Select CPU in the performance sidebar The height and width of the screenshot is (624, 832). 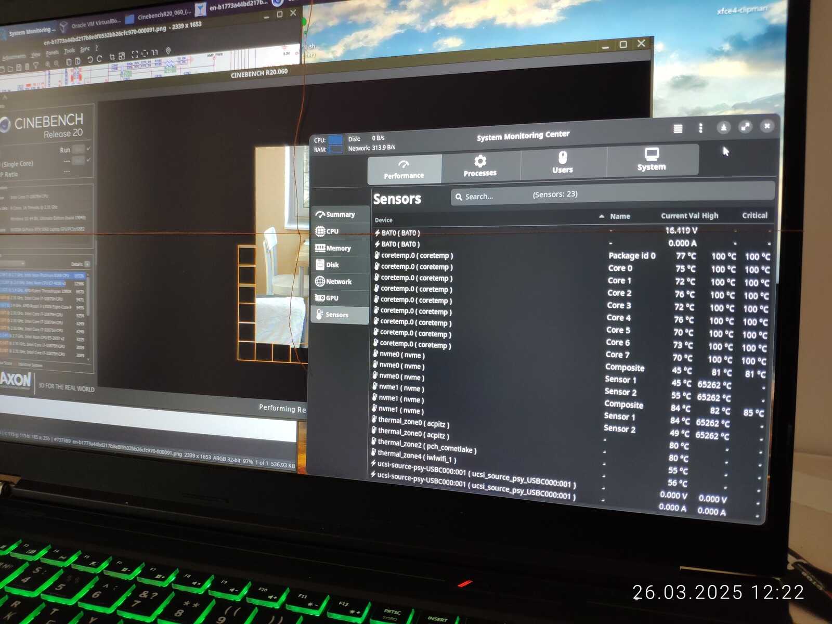click(340, 231)
